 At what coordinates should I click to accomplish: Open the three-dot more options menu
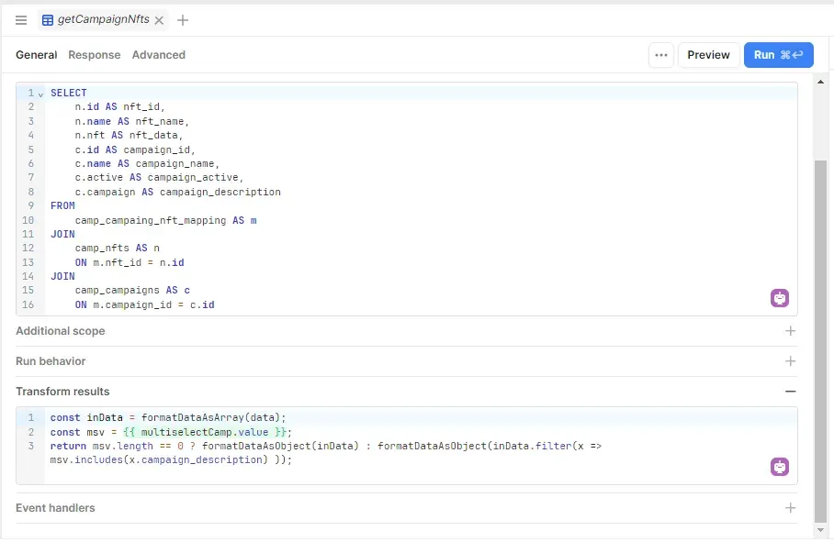click(x=661, y=55)
